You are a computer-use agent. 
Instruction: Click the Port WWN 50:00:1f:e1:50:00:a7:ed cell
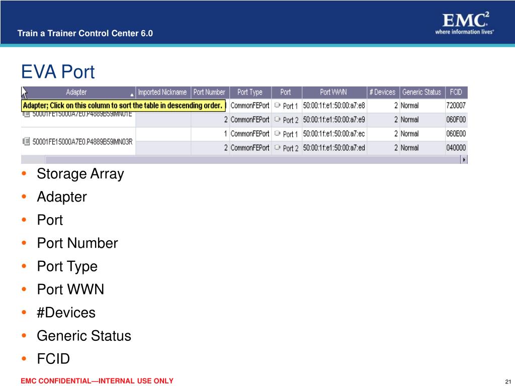coord(334,148)
